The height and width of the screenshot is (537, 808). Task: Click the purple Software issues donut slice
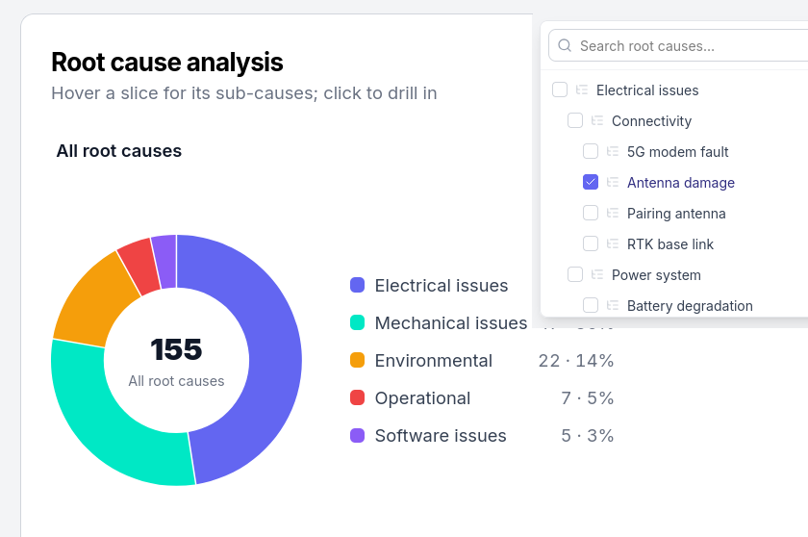[x=165, y=262]
